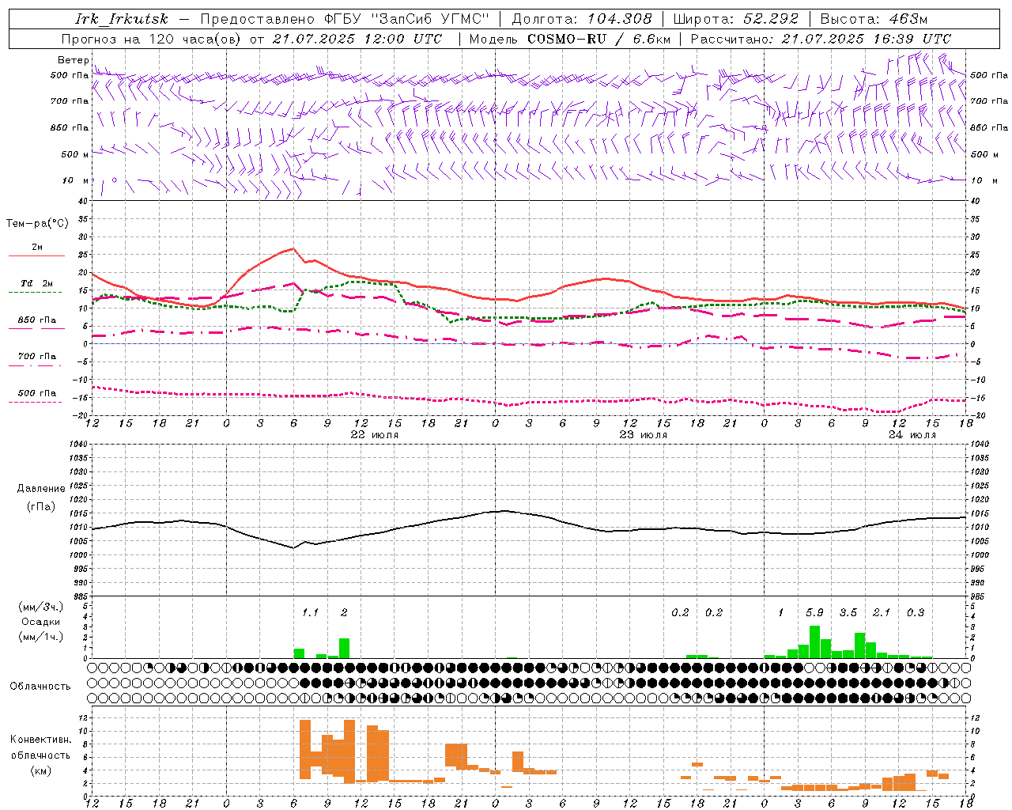Click the 850 гПа temperature legend entry

point(36,320)
